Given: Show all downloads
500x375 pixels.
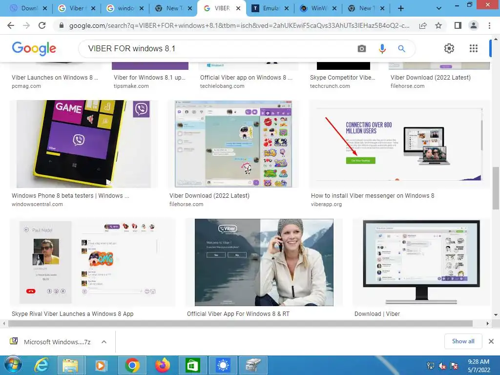Looking at the screenshot, I should click(463, 341).
